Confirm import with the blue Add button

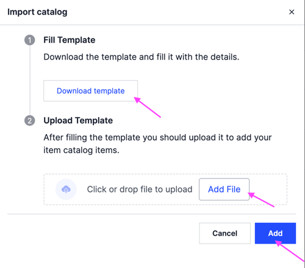point(275,233)
